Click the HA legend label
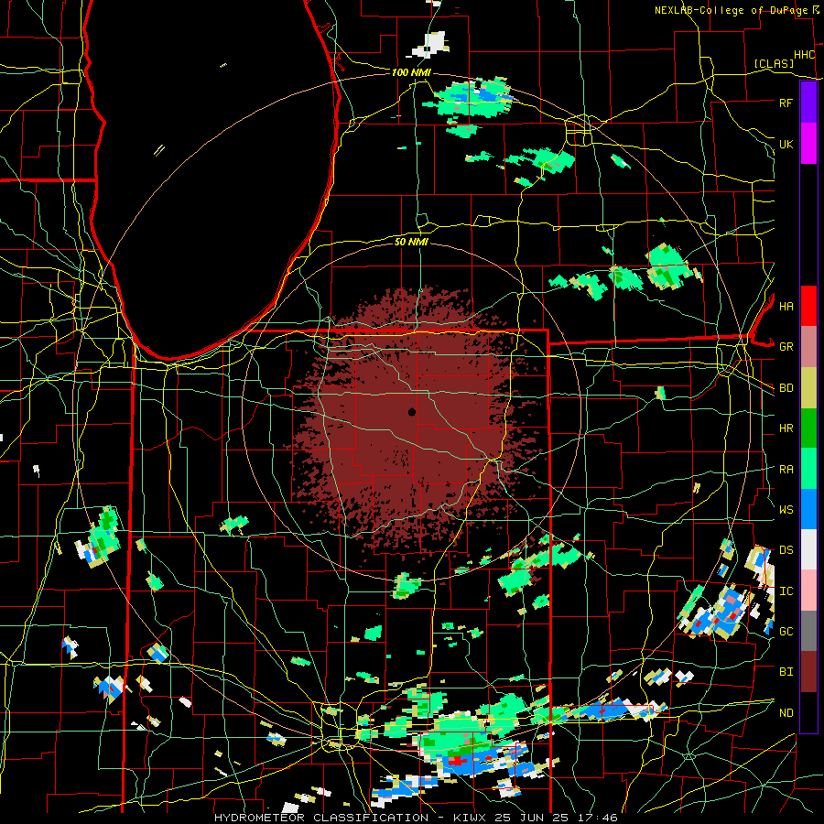The height and width of the screenshot is (824, 824). click(x=786, y=307)
